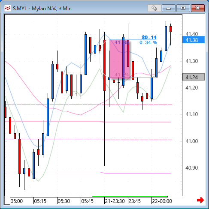Click the 22-00:00 time axis label

pyautogui.click(x=162, y=201)
